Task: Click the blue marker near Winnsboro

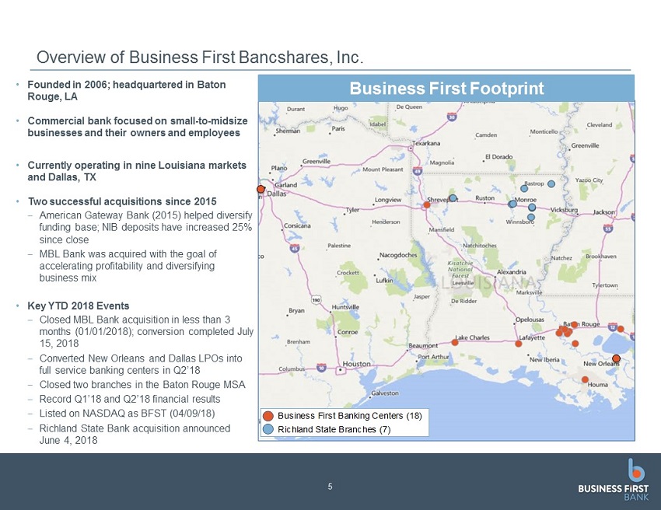Action: click(x=530, y=217)
